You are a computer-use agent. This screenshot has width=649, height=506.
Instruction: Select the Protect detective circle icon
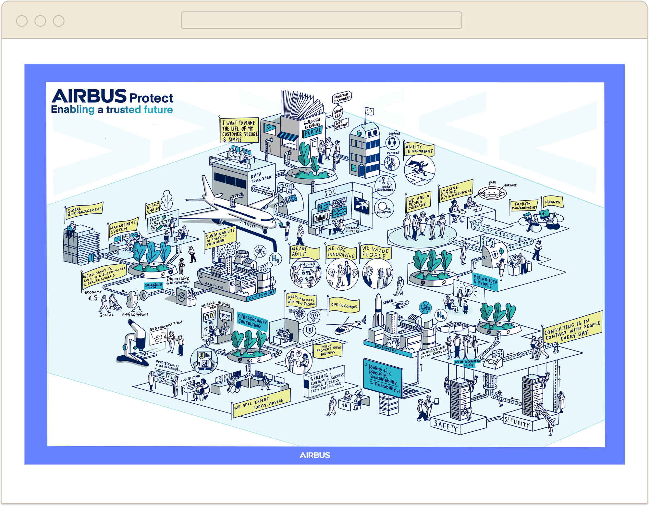click(x=392, y=163)
